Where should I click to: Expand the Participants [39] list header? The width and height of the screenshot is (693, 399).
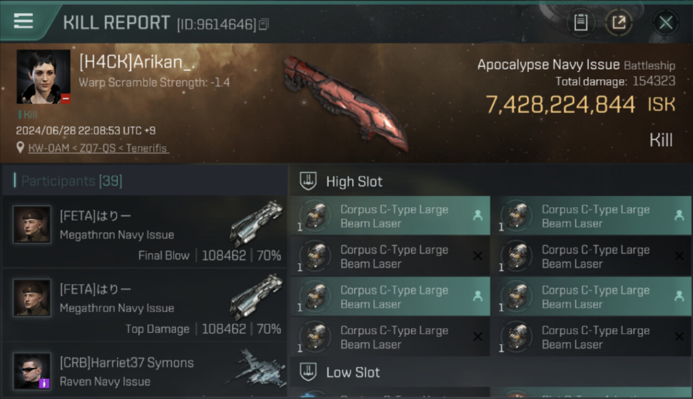(x=144, y=181)
